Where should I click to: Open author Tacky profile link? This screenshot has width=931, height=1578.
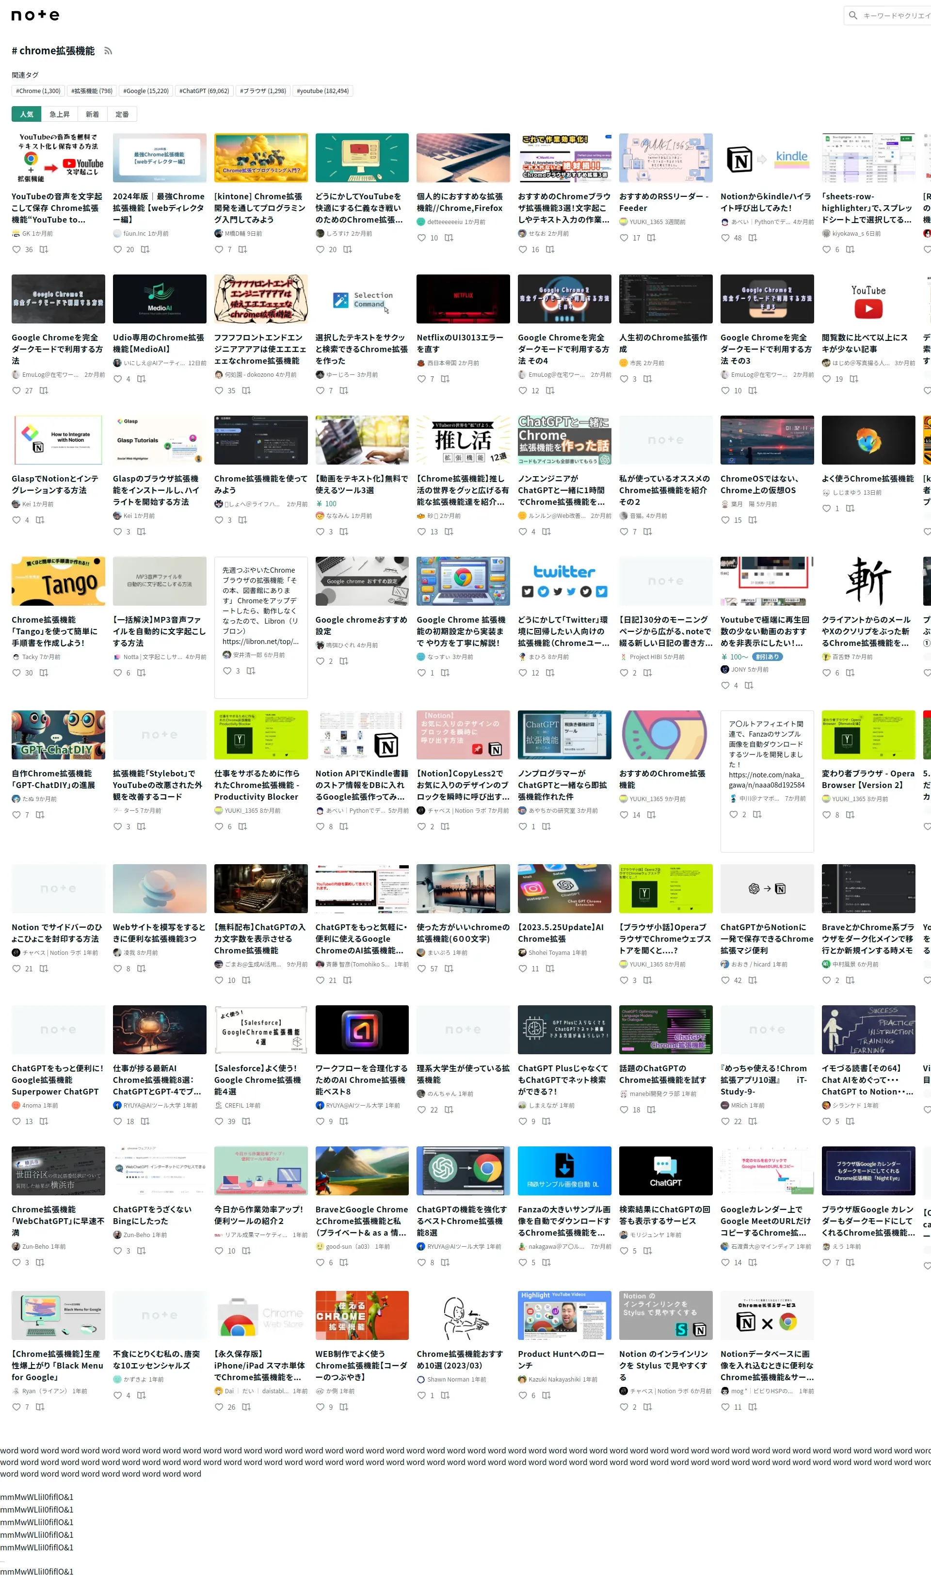(x=30, y=657)
